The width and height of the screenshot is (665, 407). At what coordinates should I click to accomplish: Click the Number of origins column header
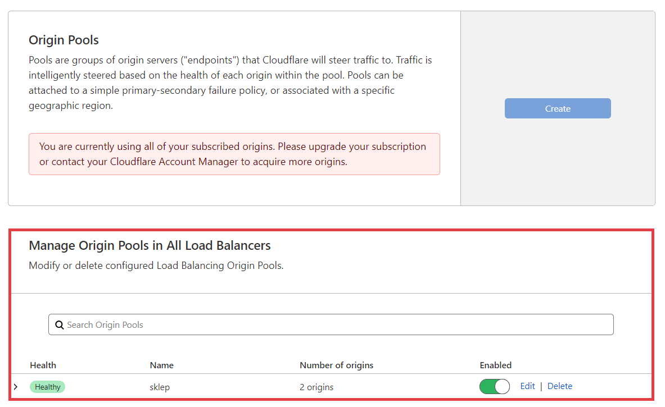coord(336,365)
